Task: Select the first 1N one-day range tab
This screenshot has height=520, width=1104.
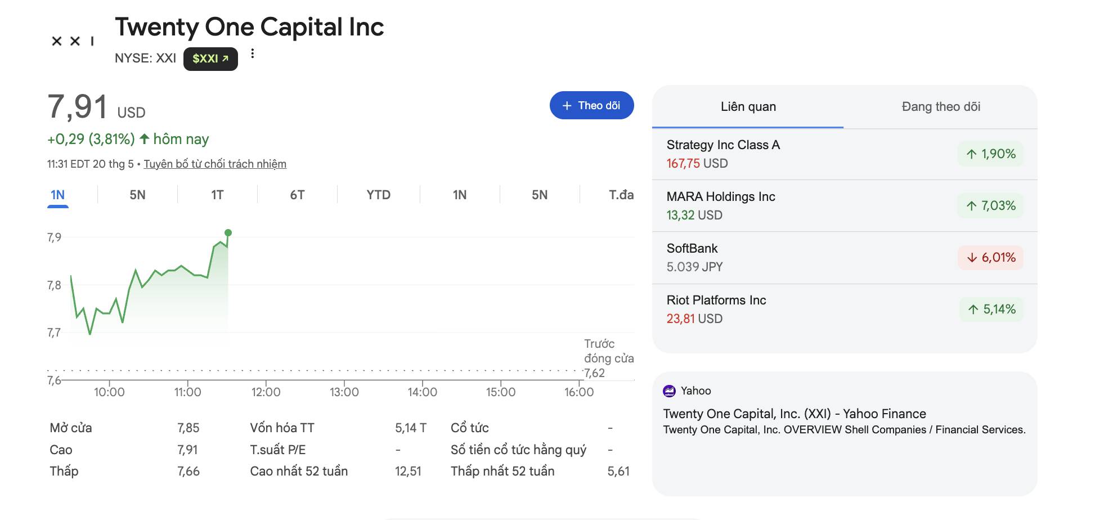Action: pos(57,195)
